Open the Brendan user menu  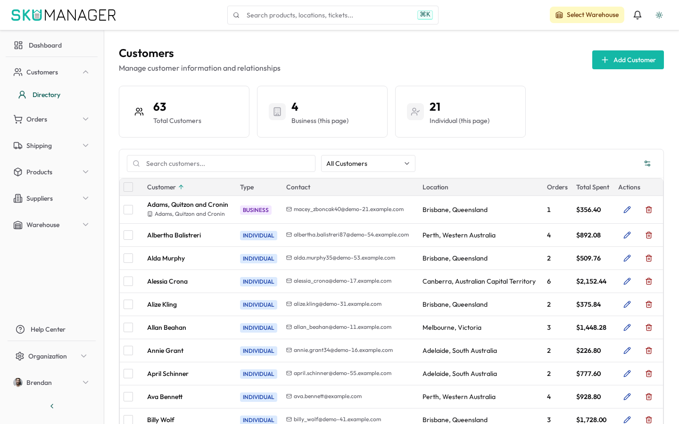(x=51, y=383)
